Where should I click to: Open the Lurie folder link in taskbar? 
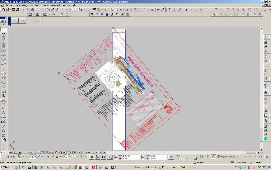click(x=193, y=167)
